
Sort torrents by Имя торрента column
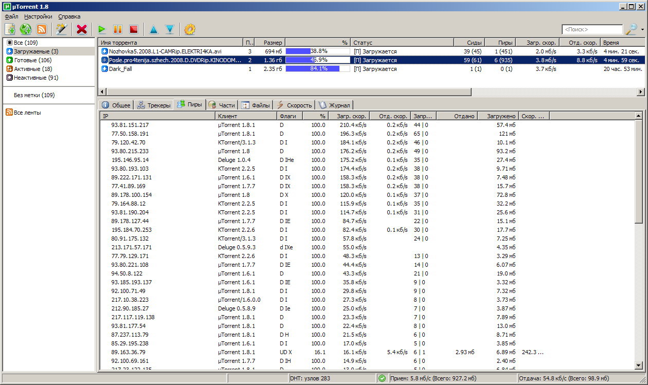pos(170,43)
